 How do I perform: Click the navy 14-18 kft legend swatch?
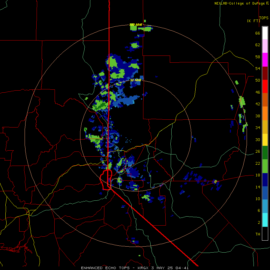pyautogui.click(x=265, y=180)
